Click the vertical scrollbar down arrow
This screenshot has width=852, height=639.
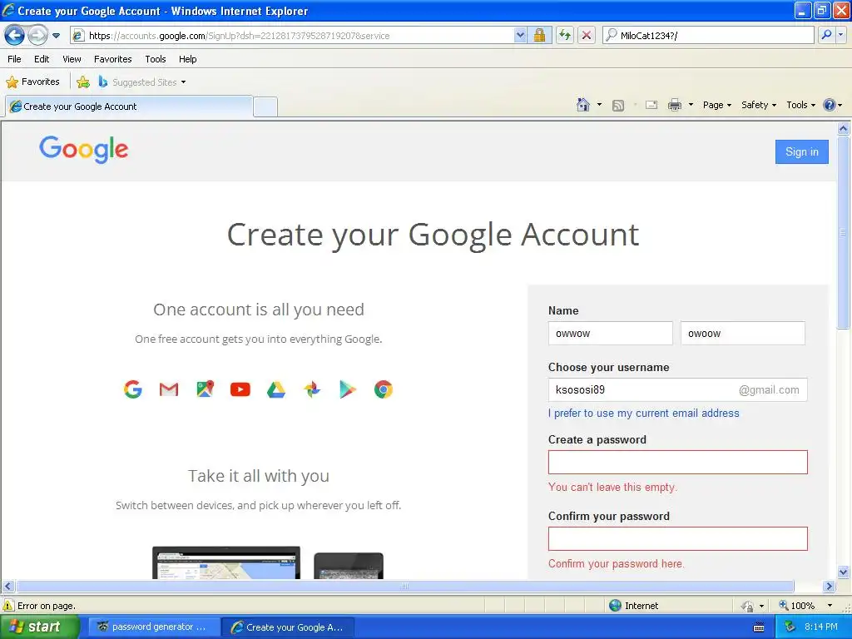click(x=844, y=572)
